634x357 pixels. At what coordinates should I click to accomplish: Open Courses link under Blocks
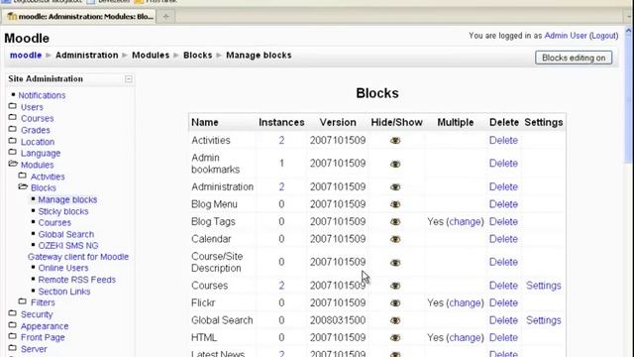(x=54, y=223)
